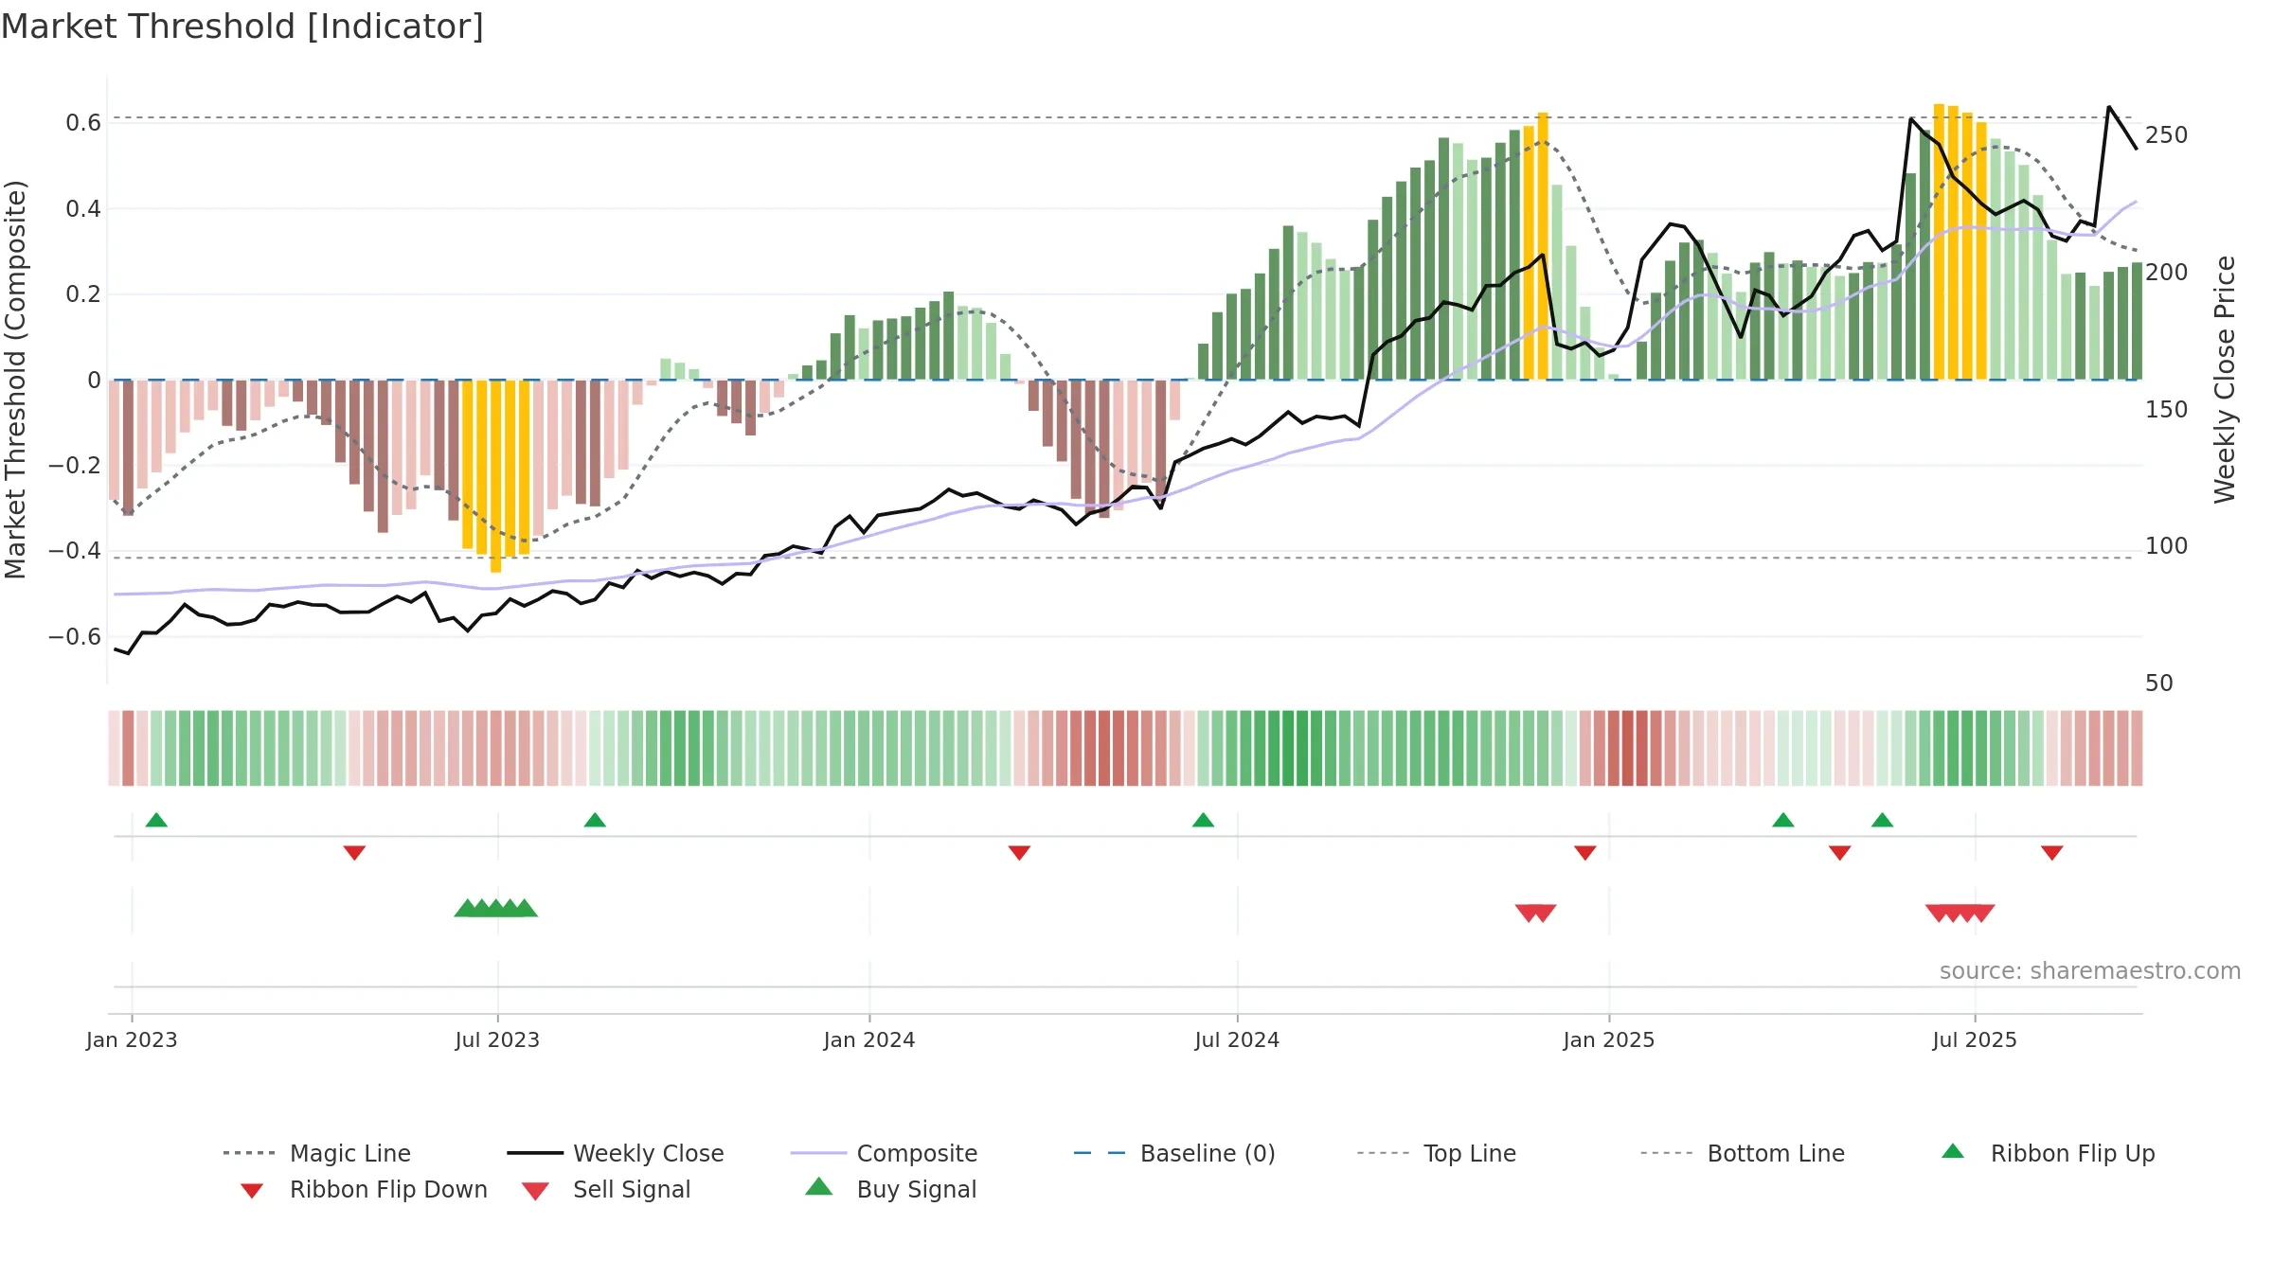Click the Ribbon Flip Up marker near June 2024

click(x=1203, y=820)
